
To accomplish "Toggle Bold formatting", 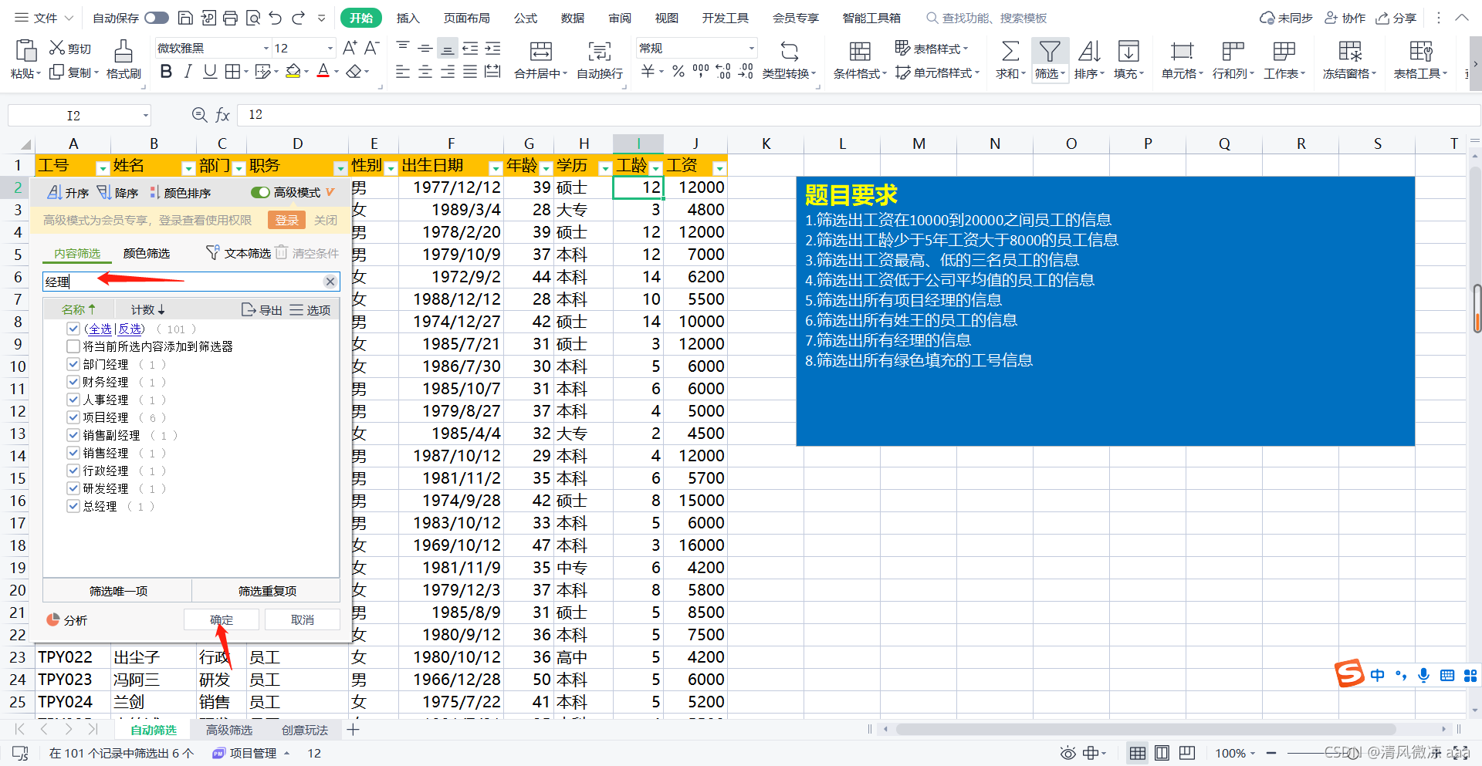I will tap(166, 72).
